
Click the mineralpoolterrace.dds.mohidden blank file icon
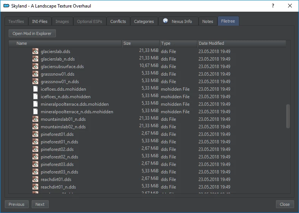click(x=35, y=104)
